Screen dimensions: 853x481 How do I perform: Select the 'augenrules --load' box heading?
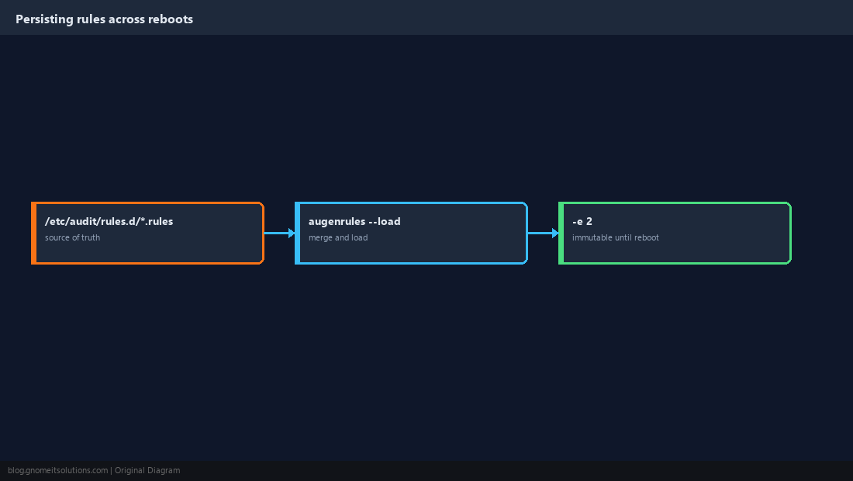[354, 221]
